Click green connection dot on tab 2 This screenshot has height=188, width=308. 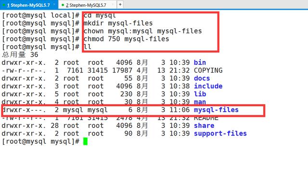pos(63,5)
